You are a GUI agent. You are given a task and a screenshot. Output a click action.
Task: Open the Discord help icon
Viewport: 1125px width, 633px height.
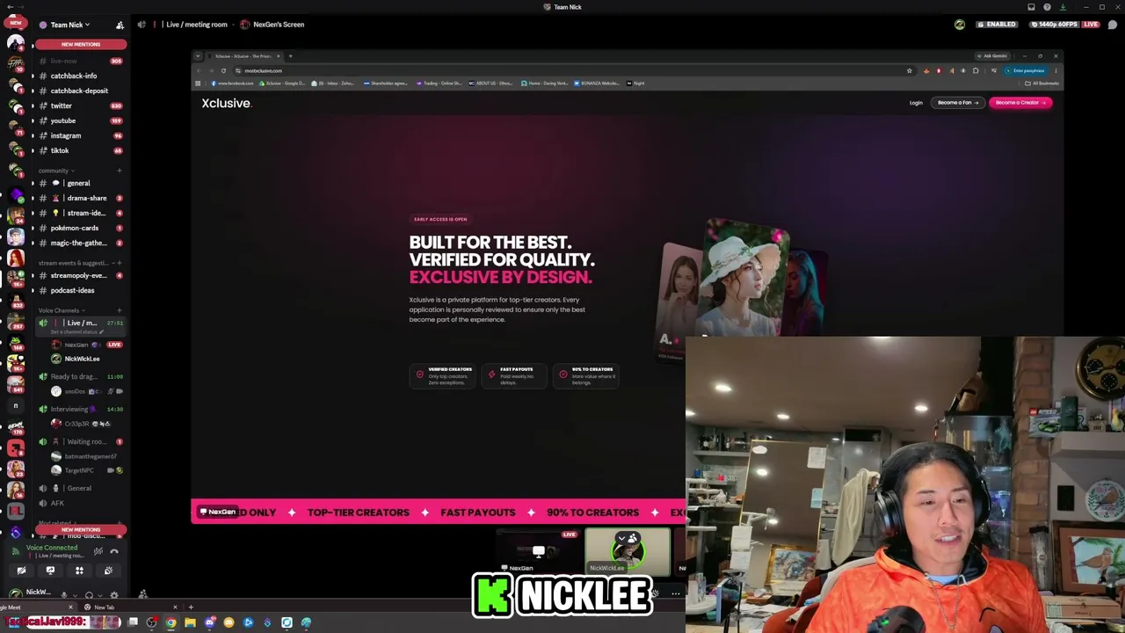click(1047, 7)
